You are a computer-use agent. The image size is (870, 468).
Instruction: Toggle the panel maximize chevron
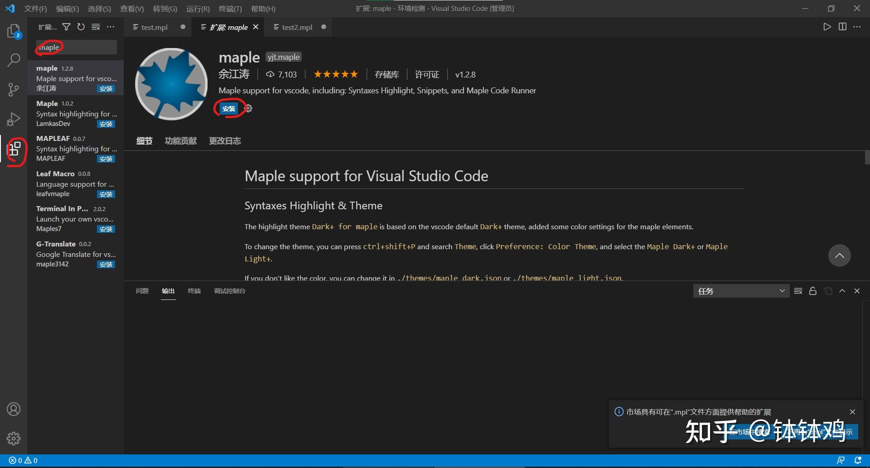pyautogui.click(x=842, y=290)
